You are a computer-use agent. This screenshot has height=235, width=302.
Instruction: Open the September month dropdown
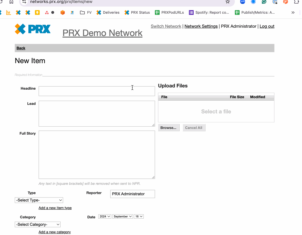[122, 216]
